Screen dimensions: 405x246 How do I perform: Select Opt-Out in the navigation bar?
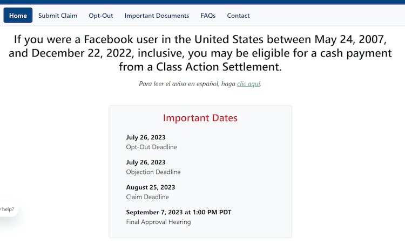point(101,16)
